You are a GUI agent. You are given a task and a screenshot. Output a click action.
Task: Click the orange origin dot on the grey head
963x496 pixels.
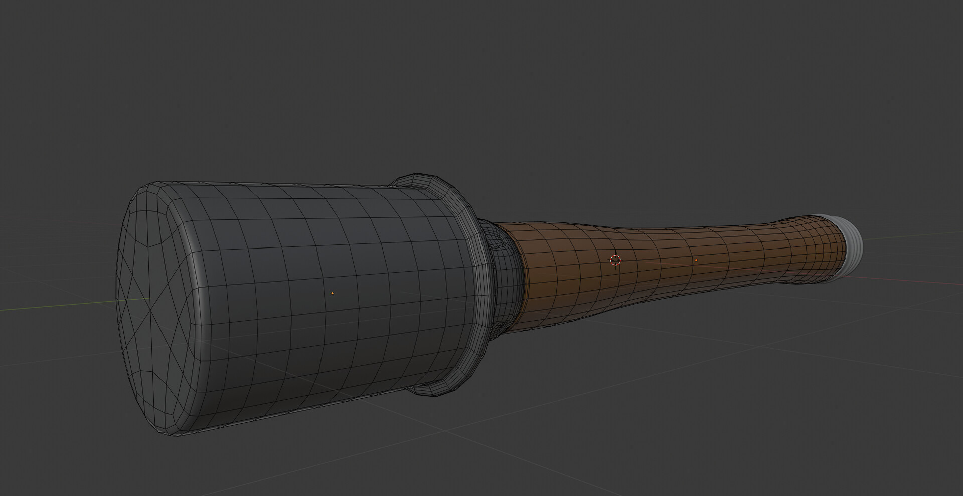tap(333, 293)
